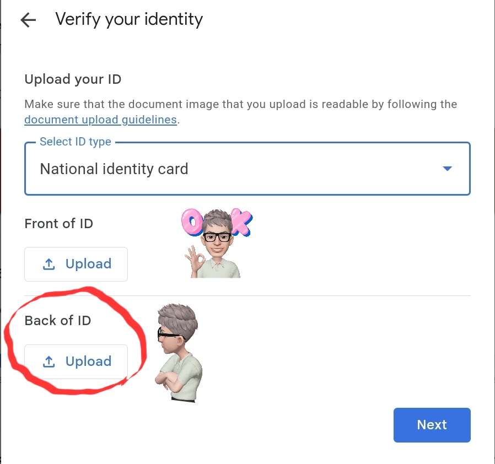
Task: Open the National identity card combo box
Action: (x=220, y=169)
